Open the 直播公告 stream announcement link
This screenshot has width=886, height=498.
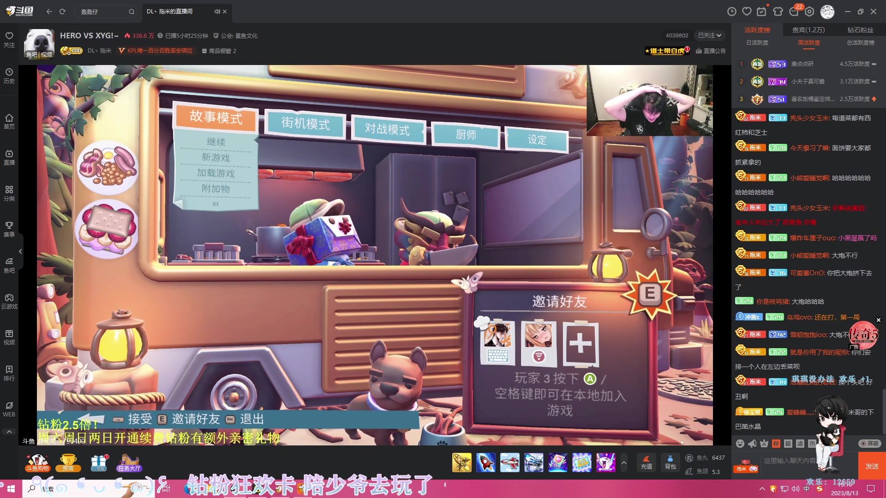coord(711,51)
